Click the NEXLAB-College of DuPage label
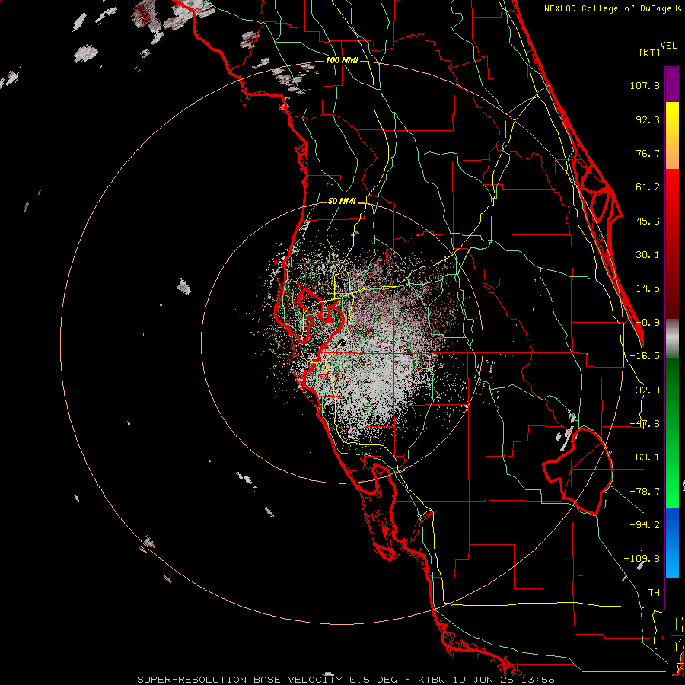Viewport: 685px width, 685px height. click(613, 8)
